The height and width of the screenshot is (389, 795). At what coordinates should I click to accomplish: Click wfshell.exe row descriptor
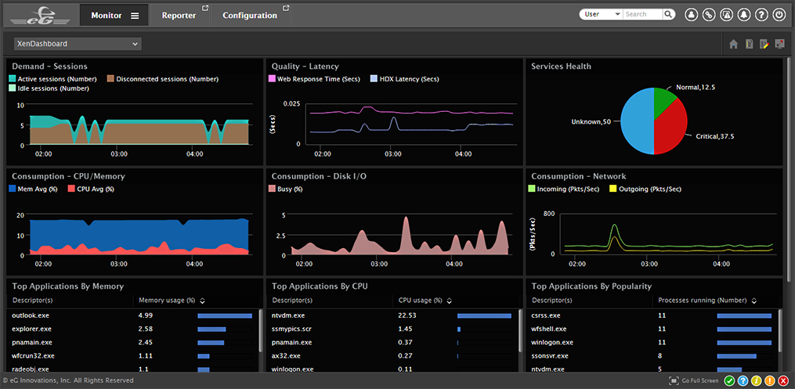[550, 329]
